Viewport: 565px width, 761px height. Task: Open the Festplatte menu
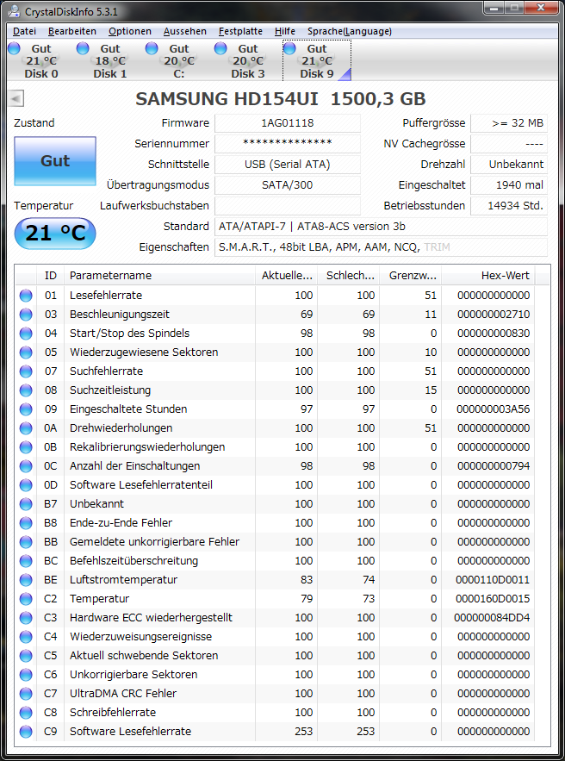[240, 32]
